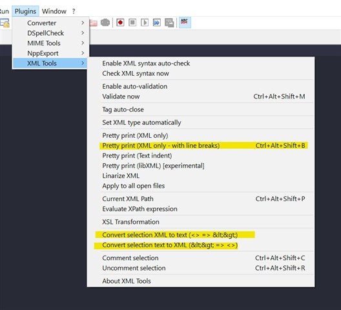Select Converter in Plugins menu
This screenshot has width=341, height=310.
pos(50,23)
